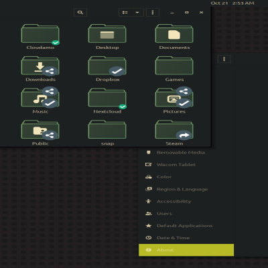Open the search icon in file manager
Image resolution: width=268 pixels, height=268 pixels.
tap(80, 12)
